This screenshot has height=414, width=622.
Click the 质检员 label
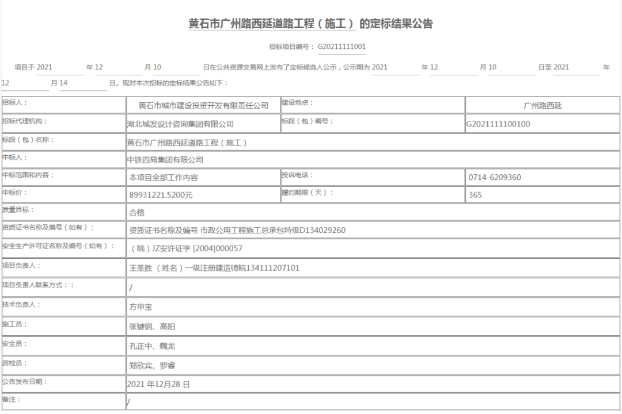point(14,363)
